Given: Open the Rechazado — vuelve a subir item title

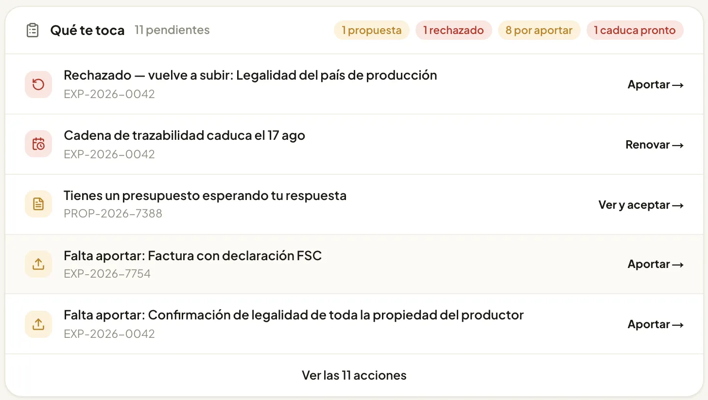Looking at the screenshot, I should pos(250,75).
